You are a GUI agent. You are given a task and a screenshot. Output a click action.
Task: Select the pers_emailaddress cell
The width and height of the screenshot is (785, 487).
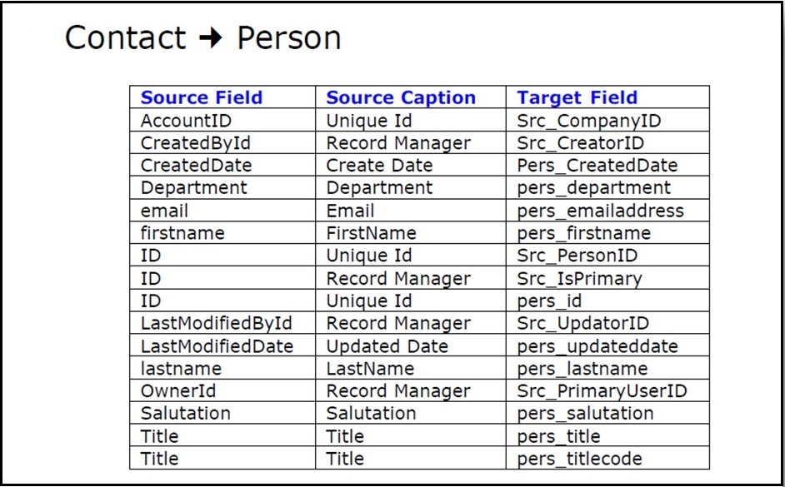[607, 211]
